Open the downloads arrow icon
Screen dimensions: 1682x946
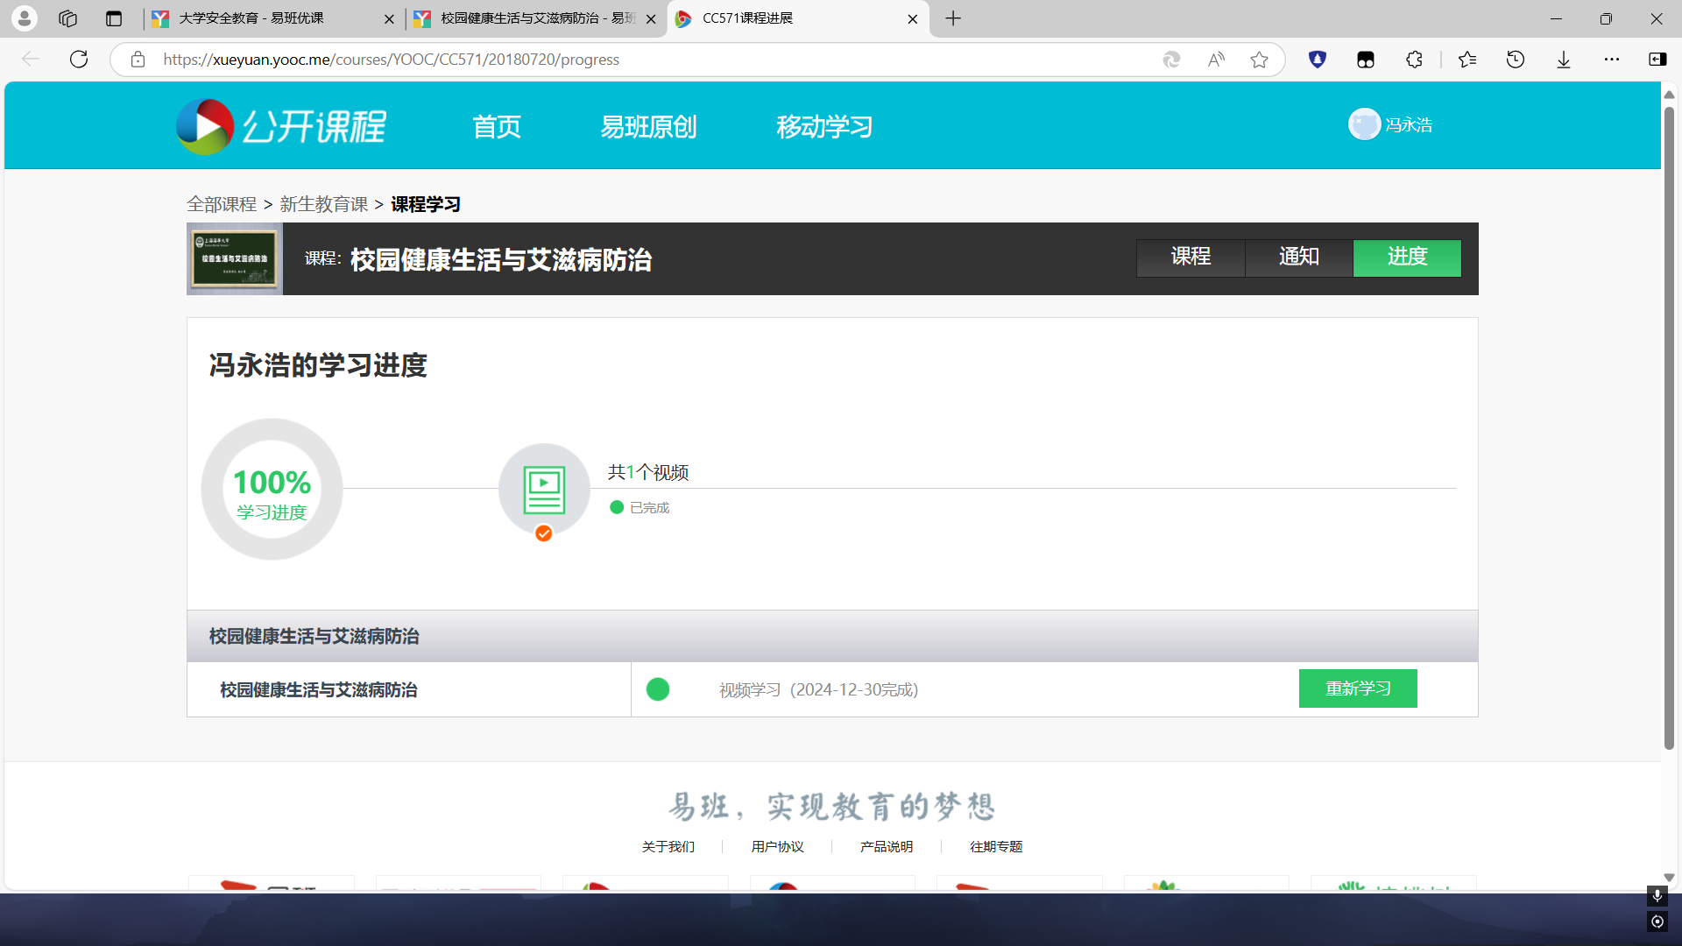pos(1564,60)
